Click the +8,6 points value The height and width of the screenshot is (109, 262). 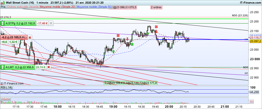4,42
